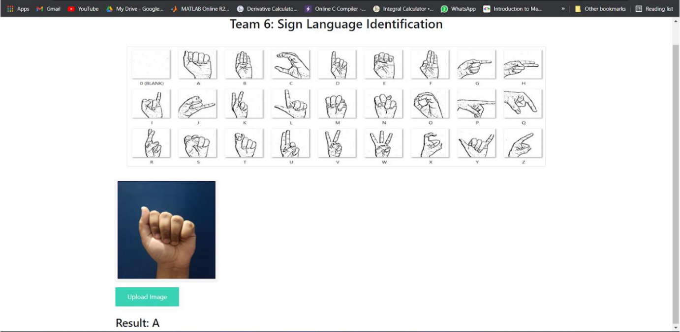Screen dimensions: 680x332
Task: Select the letter Z sign in the chart
Action: pos(523,143)
